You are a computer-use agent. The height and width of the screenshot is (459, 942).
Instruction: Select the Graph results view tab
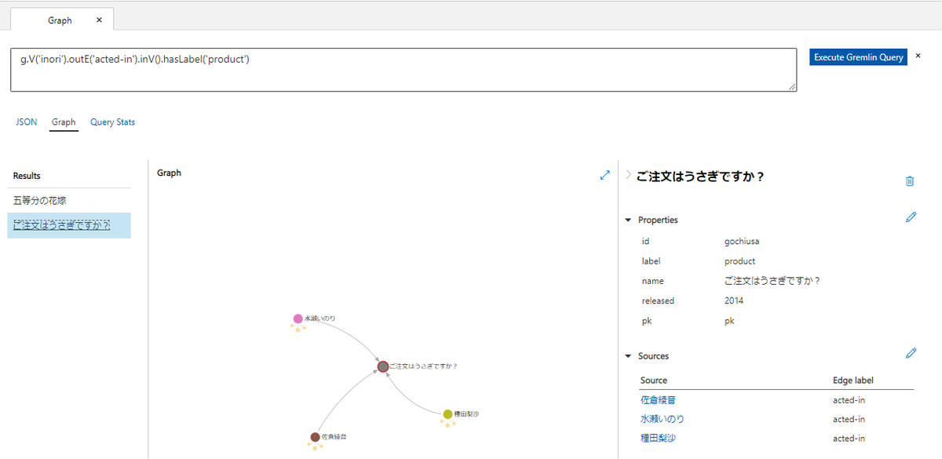[x=64, y=122]
